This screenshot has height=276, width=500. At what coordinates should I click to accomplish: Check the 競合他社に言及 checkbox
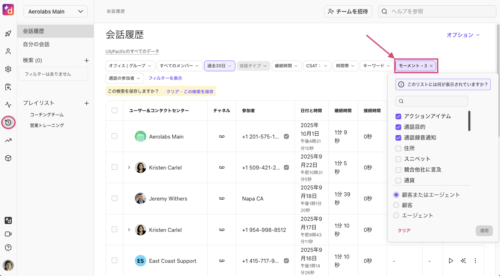point(398,170)
